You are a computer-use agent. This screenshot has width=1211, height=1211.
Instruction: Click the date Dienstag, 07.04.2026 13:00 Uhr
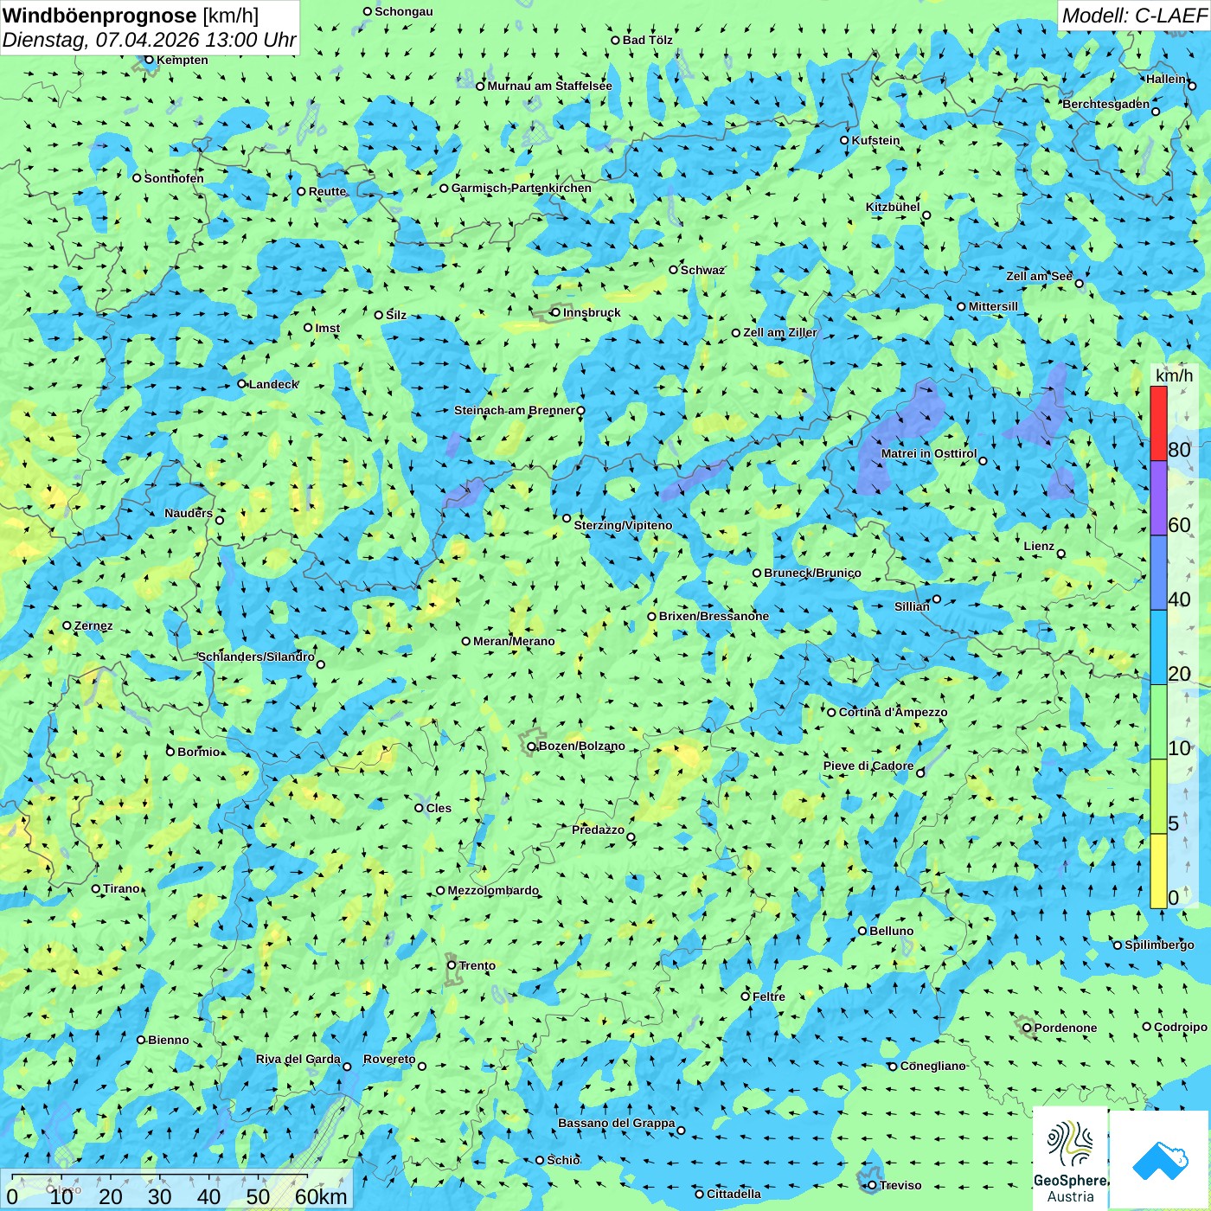149,40
